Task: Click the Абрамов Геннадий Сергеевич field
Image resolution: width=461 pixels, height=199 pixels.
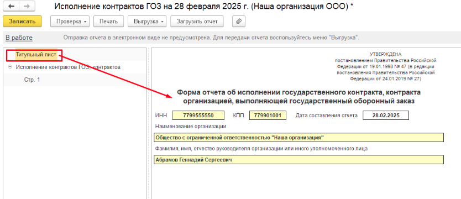Action: (x=298, y=160)
